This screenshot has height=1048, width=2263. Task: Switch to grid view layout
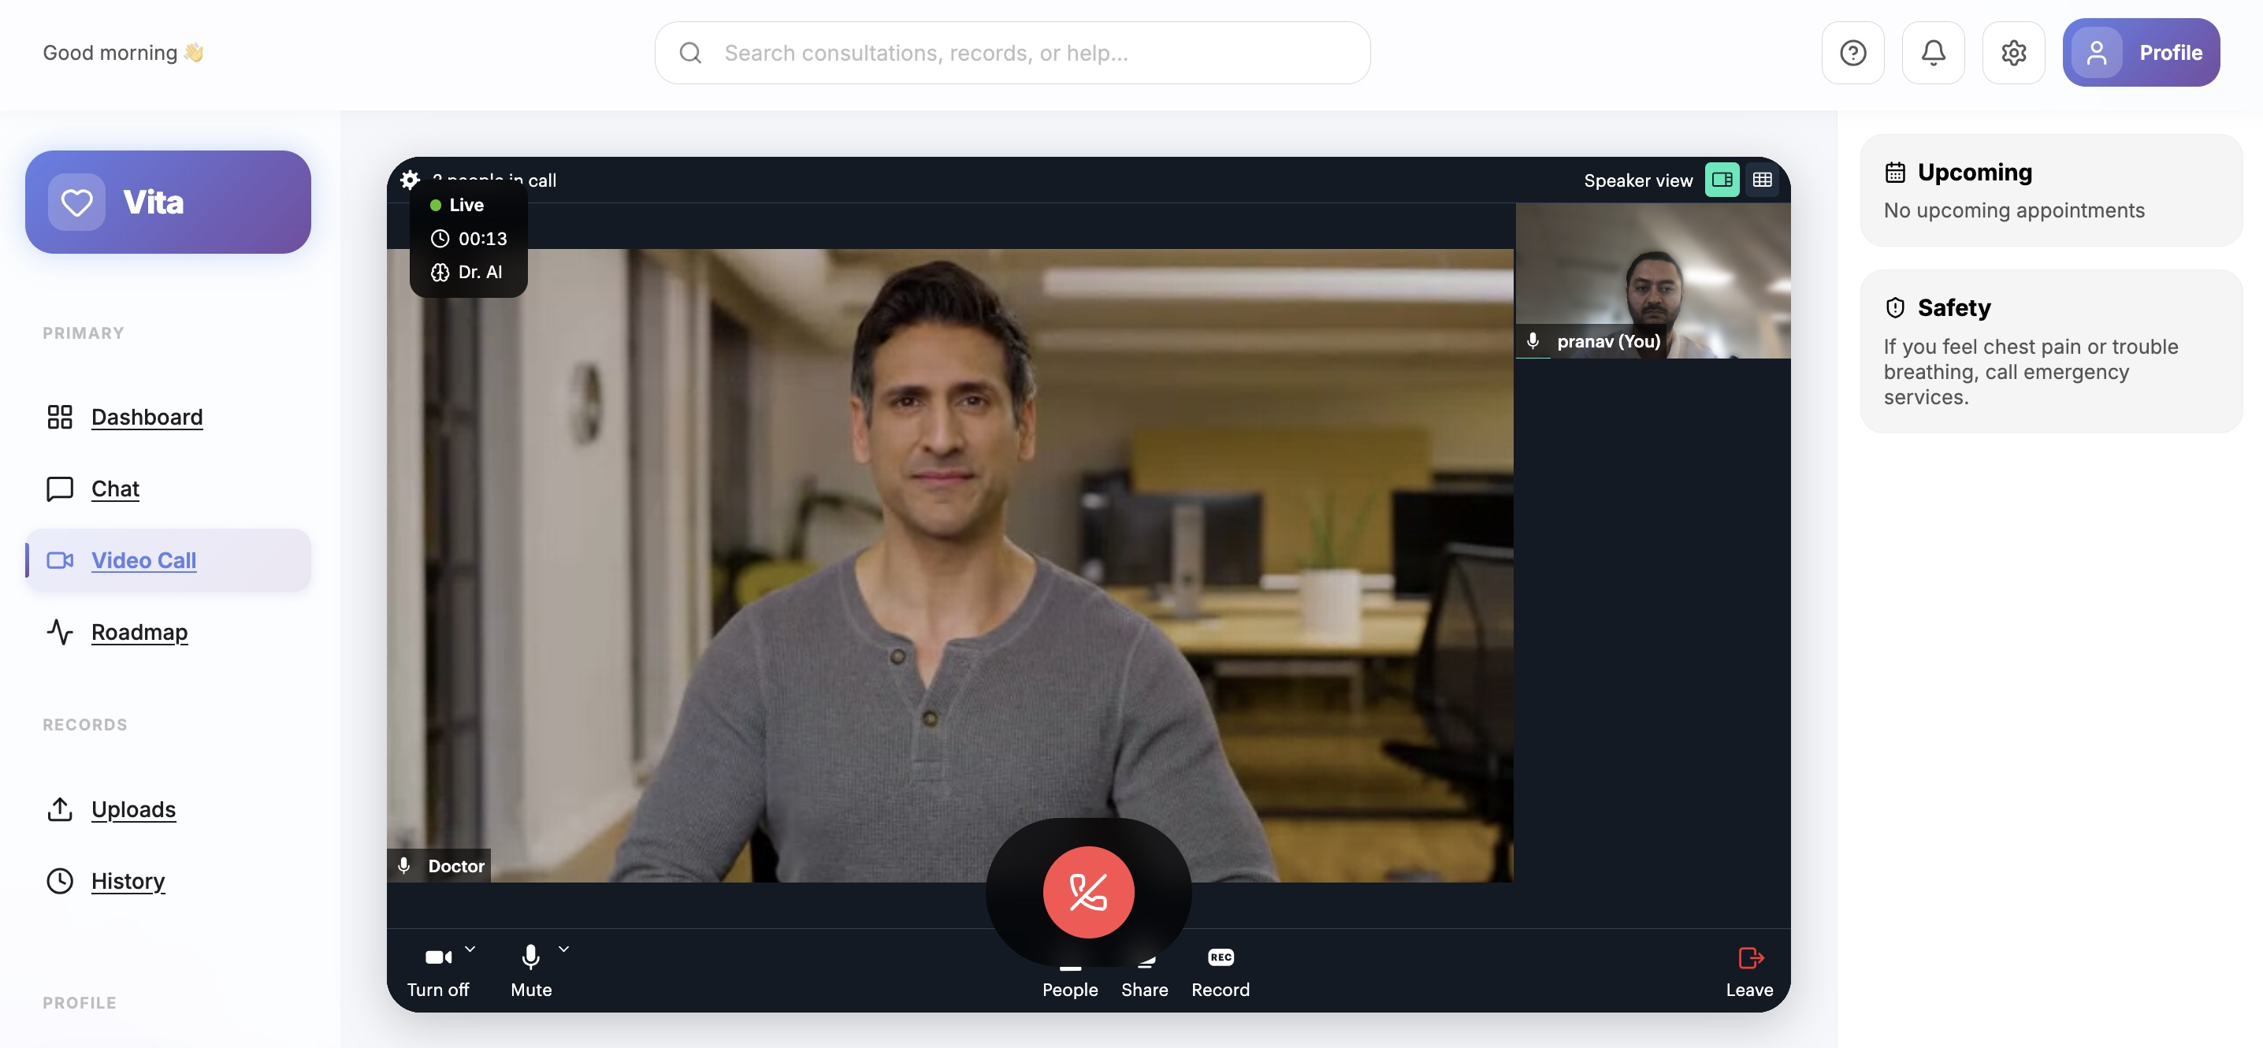(1761, 180)
